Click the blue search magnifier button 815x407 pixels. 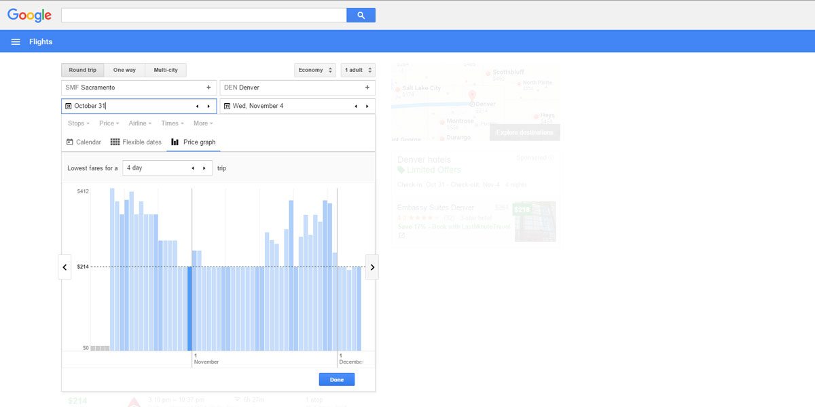[x=361, y=16]
